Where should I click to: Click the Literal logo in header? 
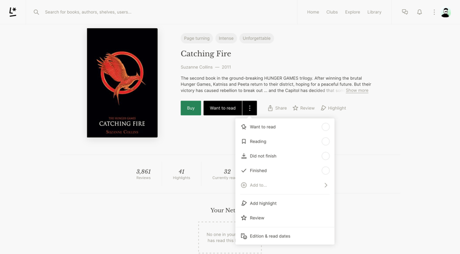pyautogui.click(x=13, y=11)
